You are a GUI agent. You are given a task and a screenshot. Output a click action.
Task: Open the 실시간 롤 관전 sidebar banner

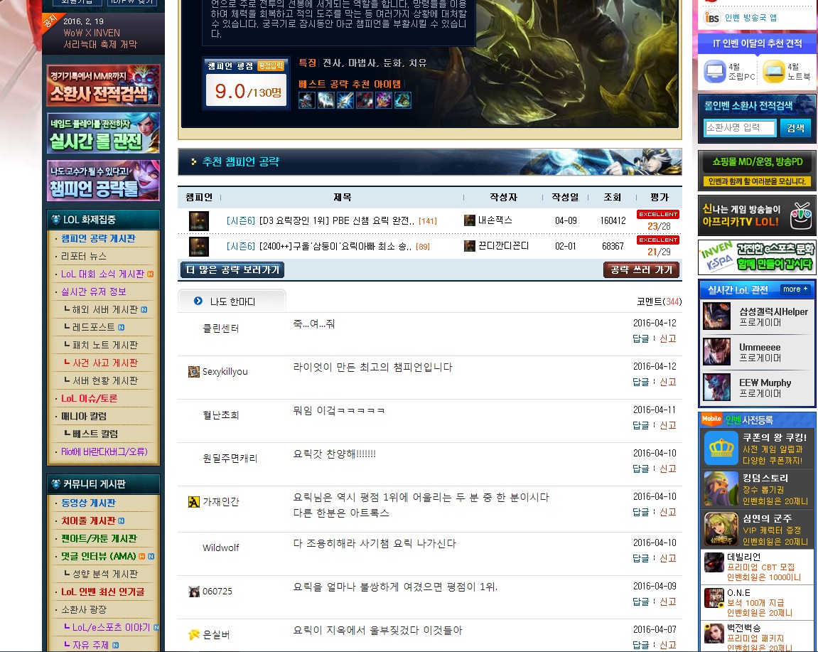click(x=103, y=133)
